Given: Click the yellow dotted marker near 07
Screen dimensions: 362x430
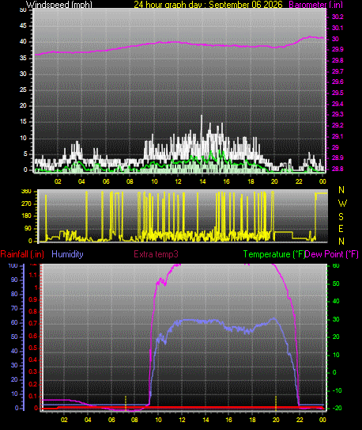Looking at the screenshot, I should (x=126, y=403).
